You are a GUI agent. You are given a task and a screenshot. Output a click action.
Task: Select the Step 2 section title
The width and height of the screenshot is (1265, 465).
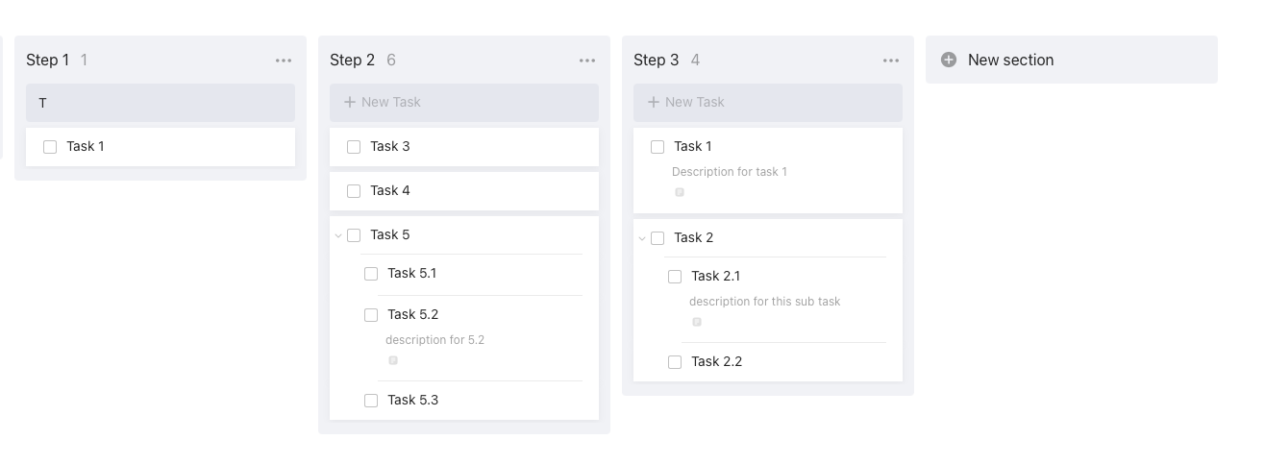coord(352,60)
